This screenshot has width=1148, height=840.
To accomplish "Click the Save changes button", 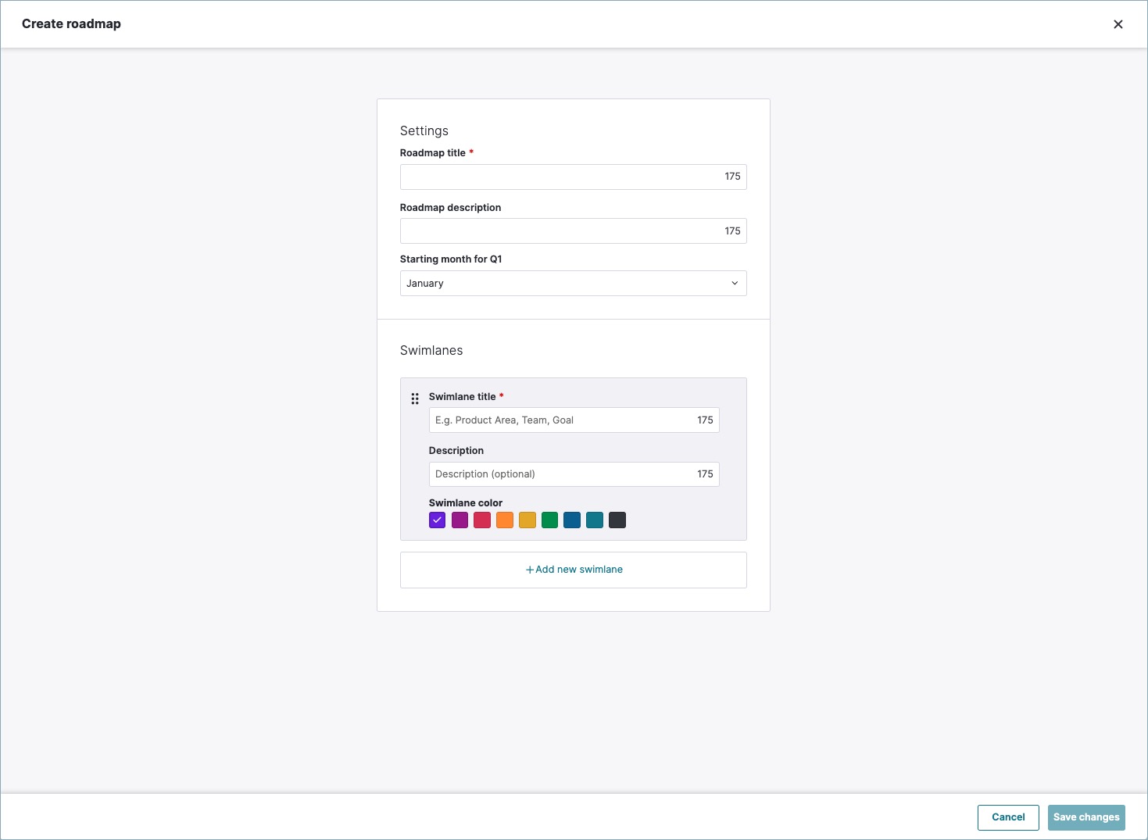I will click(1085, 817).
